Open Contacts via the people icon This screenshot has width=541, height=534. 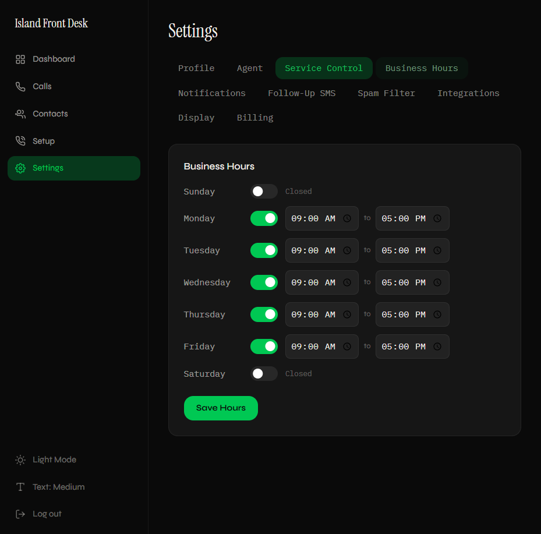point(20,114)
